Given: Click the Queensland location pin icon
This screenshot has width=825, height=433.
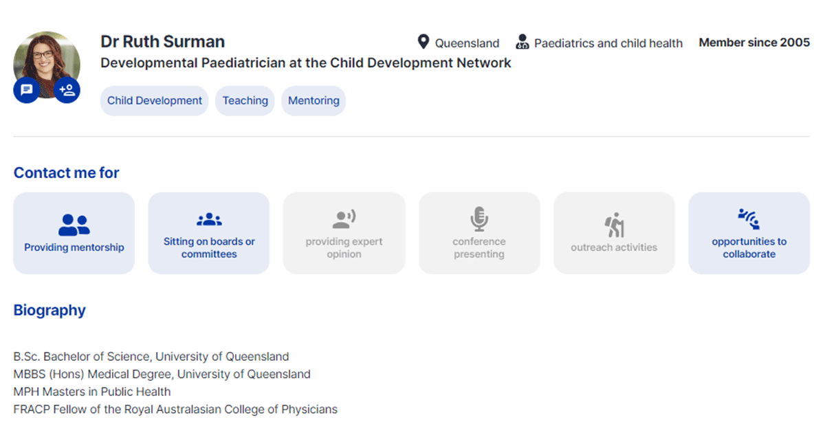Looking at the screenshot, I should coord(423,43).
